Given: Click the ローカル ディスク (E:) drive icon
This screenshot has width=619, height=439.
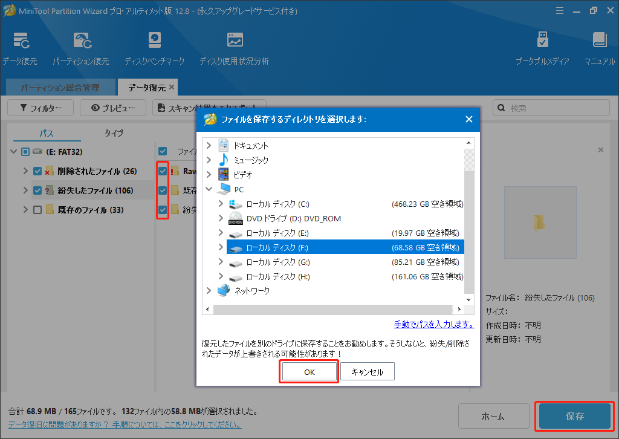Looking at the screenshot, I should click(236, 234).
